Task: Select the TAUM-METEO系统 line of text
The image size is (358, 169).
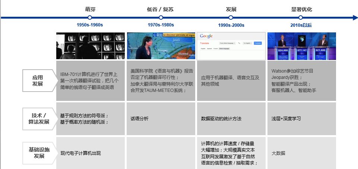Action: pos(158,90)
